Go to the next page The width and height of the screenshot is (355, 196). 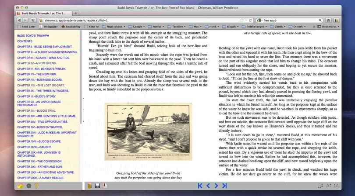216,186
